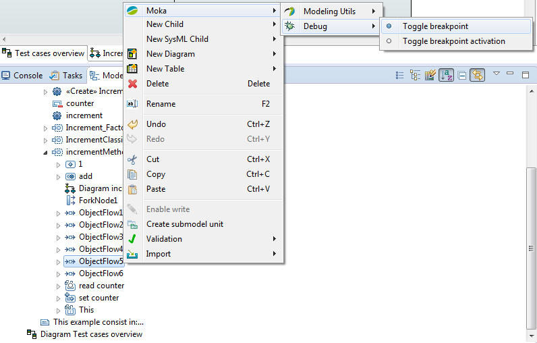Viewport: 537px width, 343px height.
Task: Click the Copy icon
Action: click(x=132, y=174)
